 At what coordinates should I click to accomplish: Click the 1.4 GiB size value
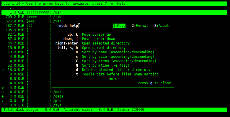click(x=17, y=12)
